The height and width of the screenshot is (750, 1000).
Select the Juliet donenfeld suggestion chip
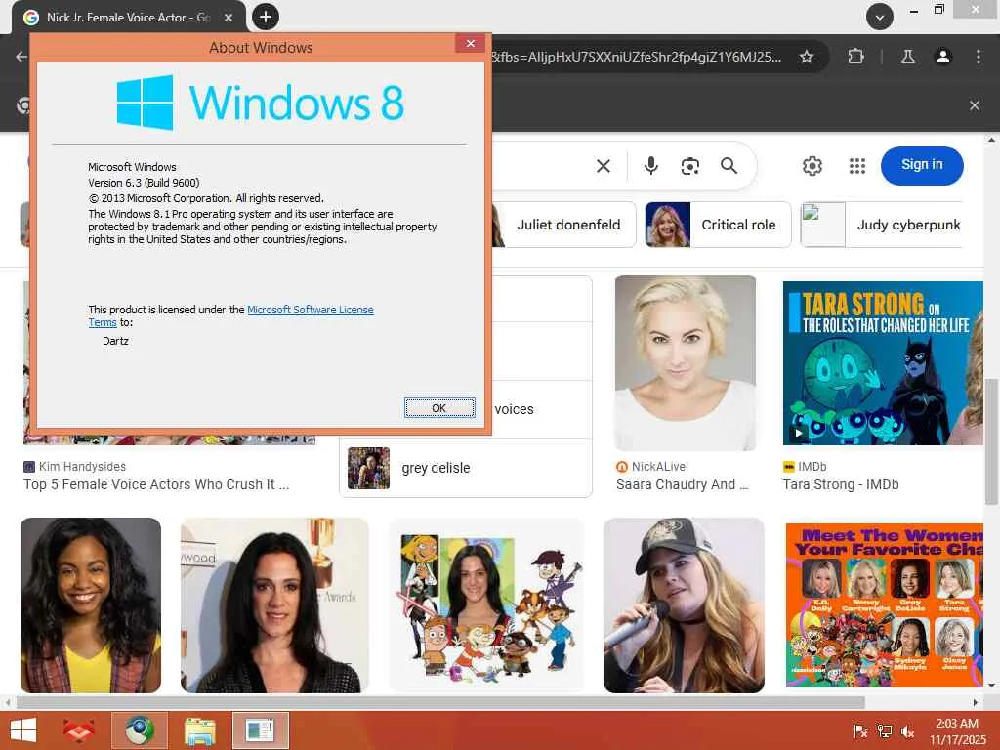(564, 225)
